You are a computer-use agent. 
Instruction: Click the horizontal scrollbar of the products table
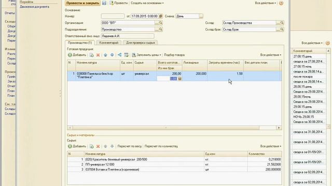[166, 128]
